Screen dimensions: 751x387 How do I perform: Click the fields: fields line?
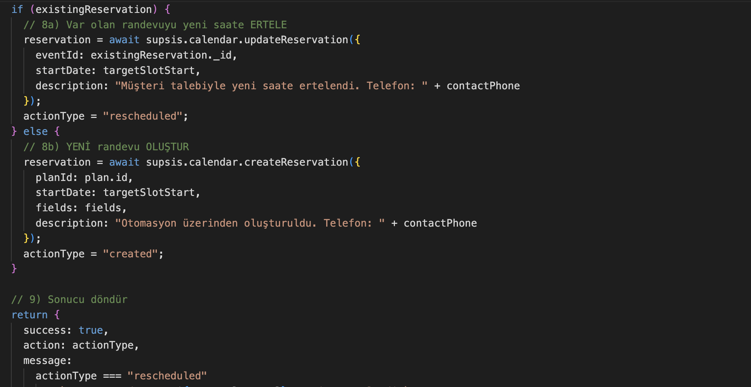(81, 208)
